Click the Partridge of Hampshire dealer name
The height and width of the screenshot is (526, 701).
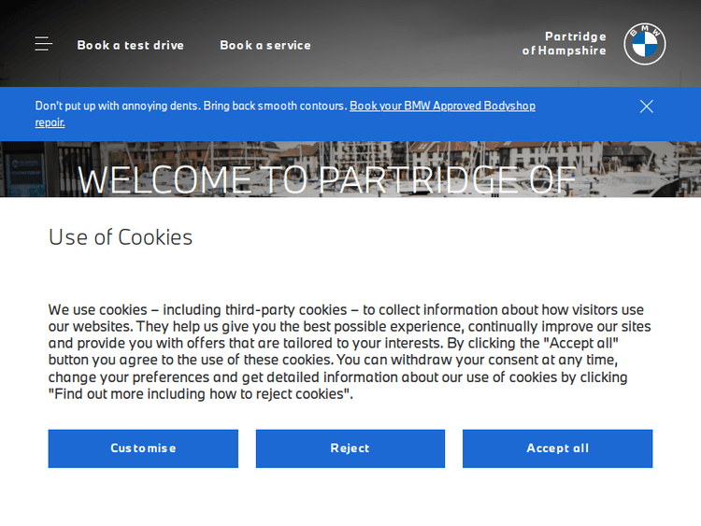coord(564,44)
